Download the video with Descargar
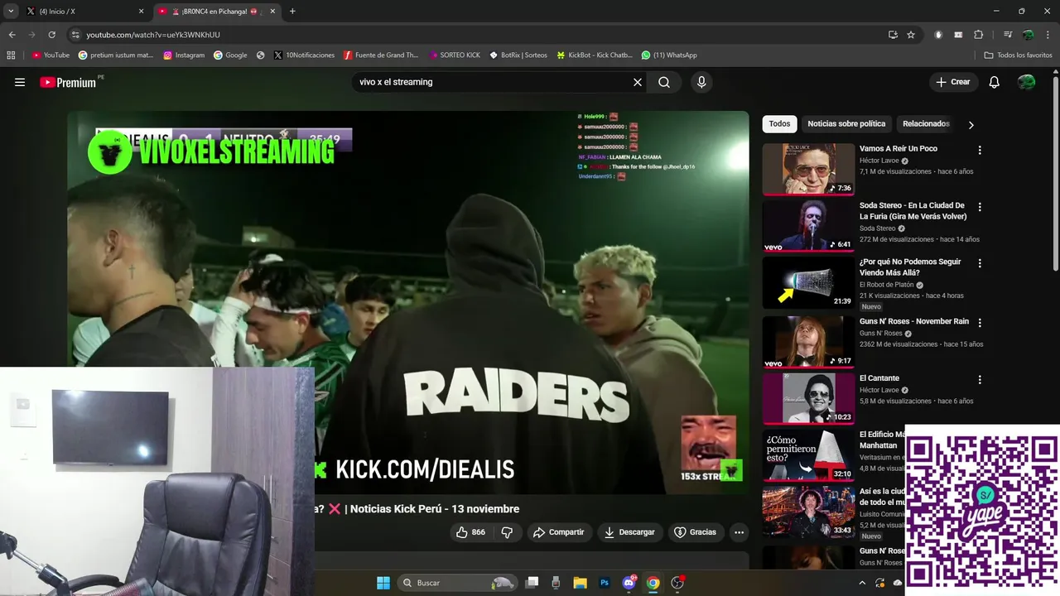 tap(629, 532)
